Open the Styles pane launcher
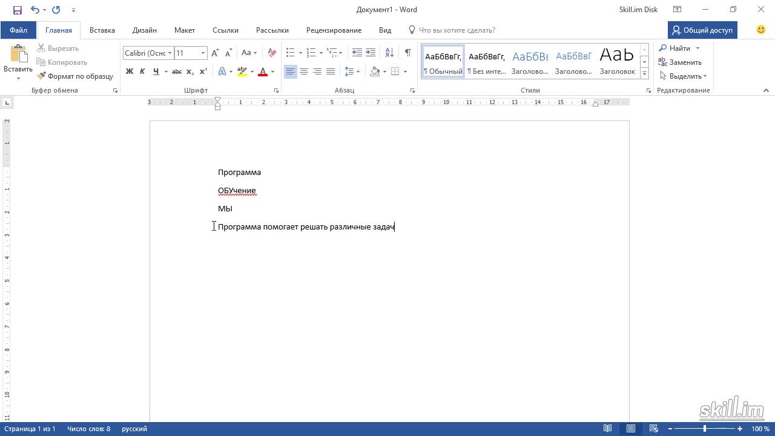Screen dimensions: 775x436 coord(648,90)
